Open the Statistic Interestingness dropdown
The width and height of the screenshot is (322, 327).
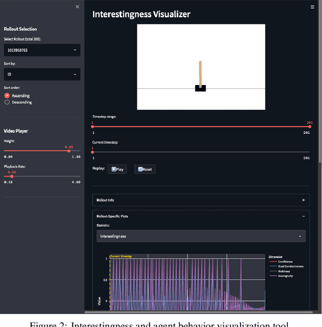coord(201,236)
